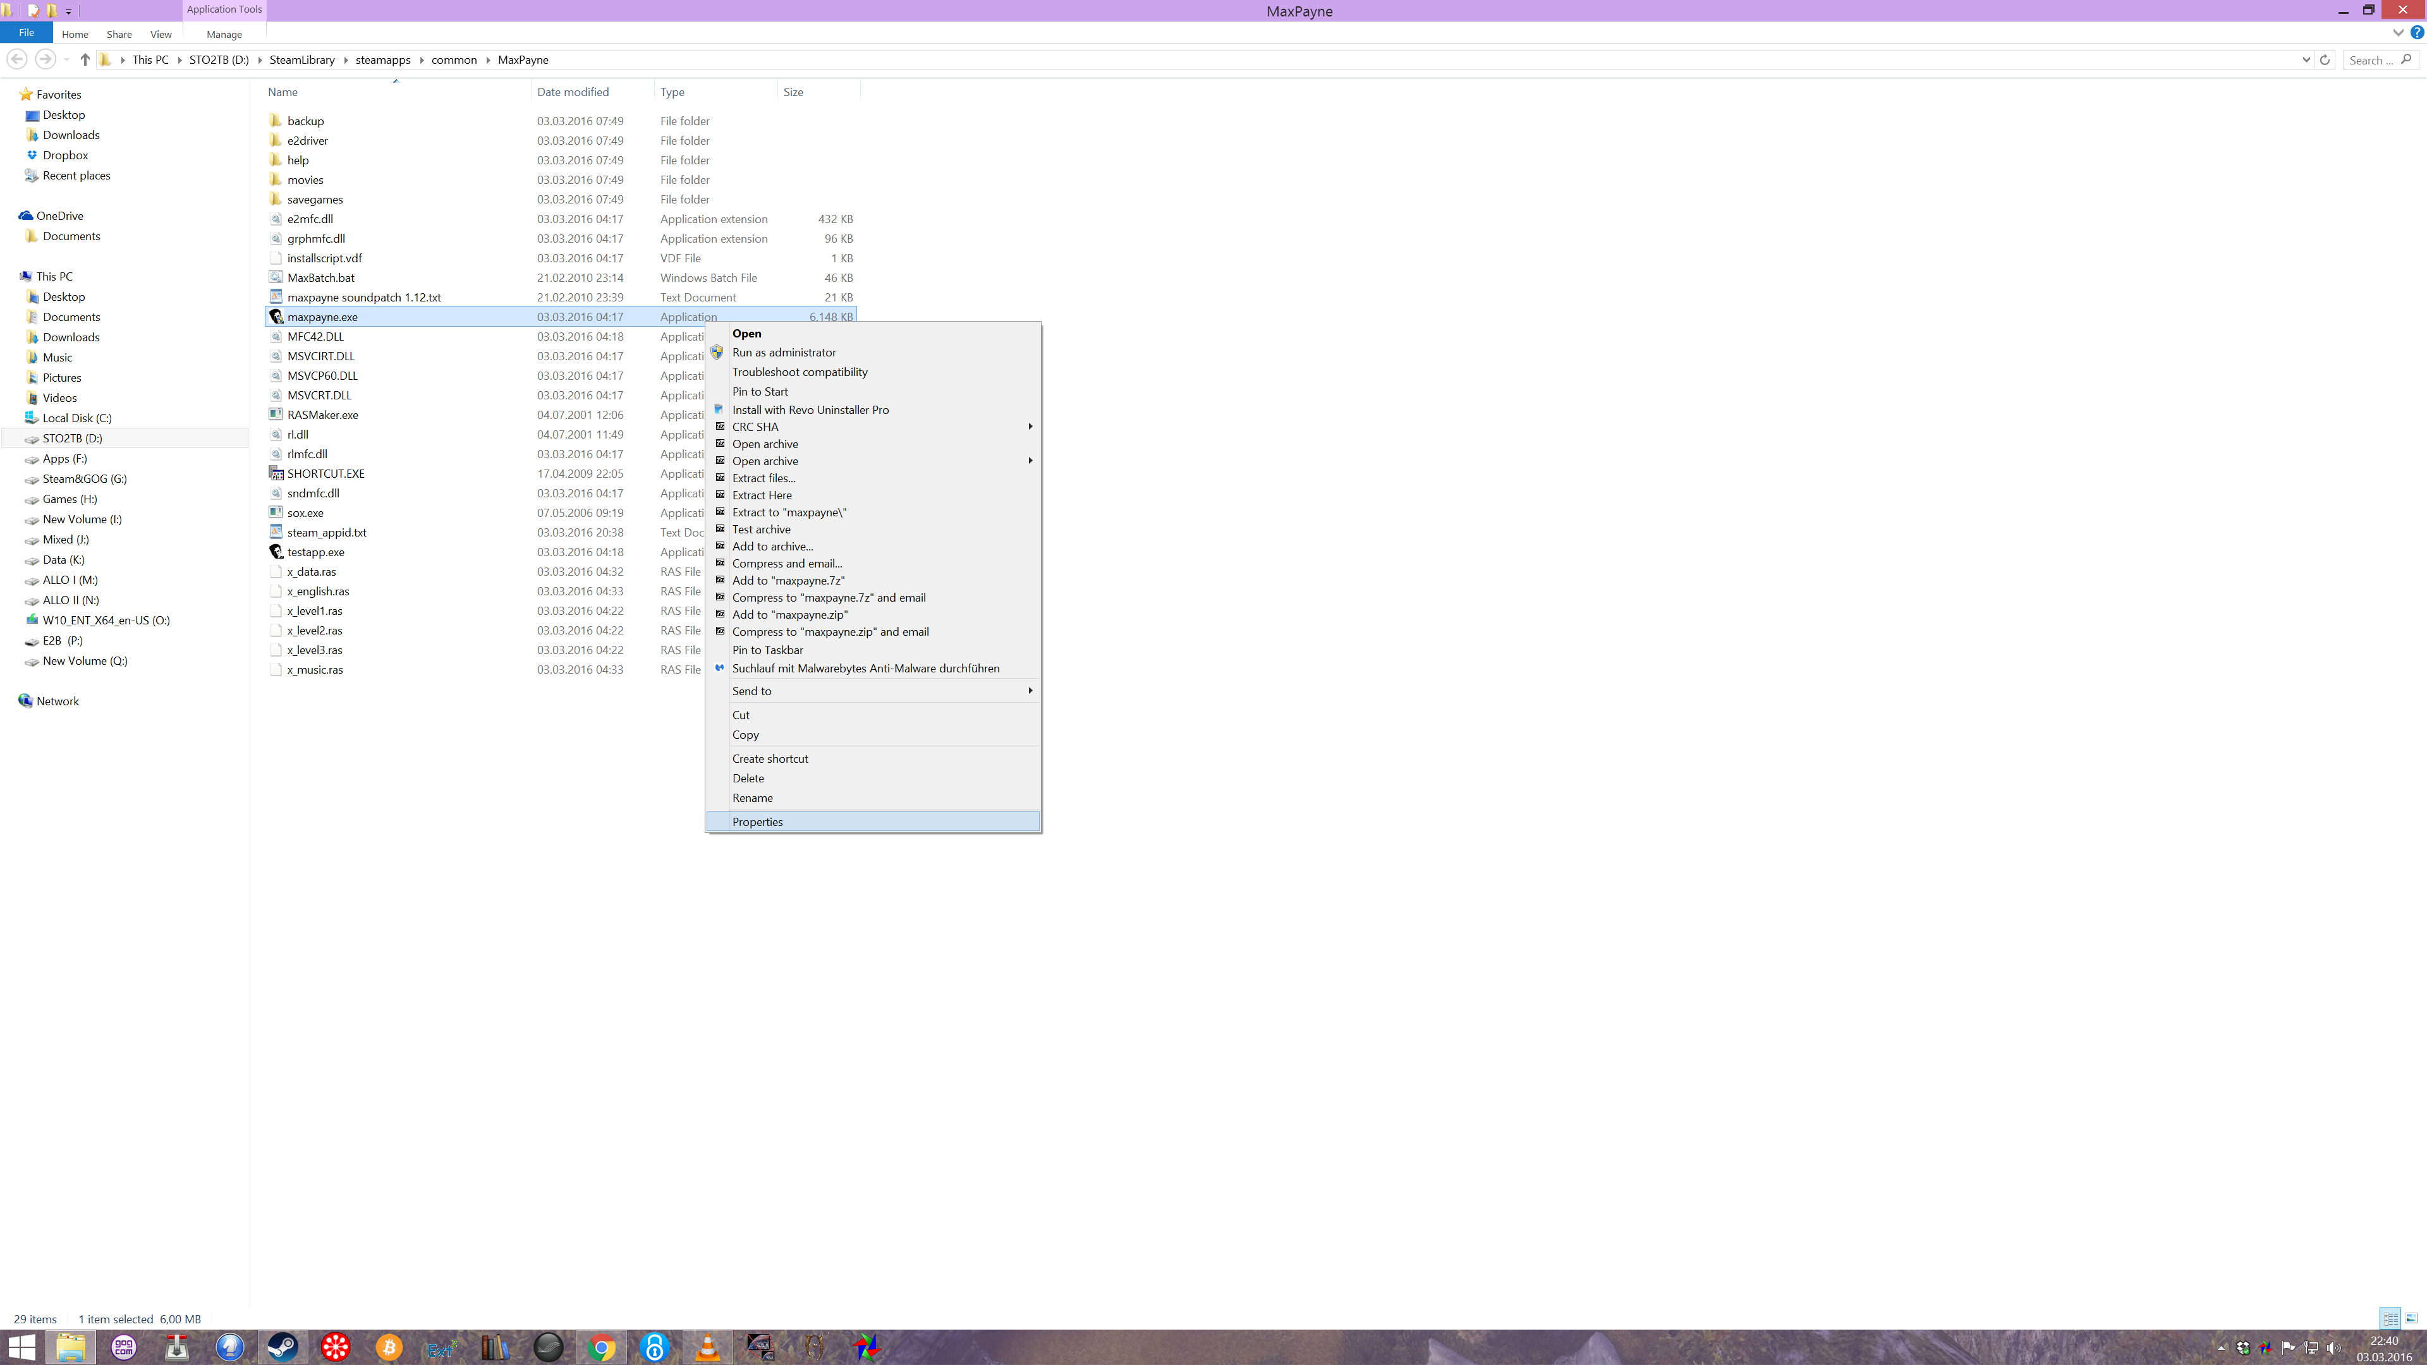Image resolution: width=2427 pixels, height=1365 pixels.
Task: Open the bitcoin app in taskbar
Action: 388,1347
